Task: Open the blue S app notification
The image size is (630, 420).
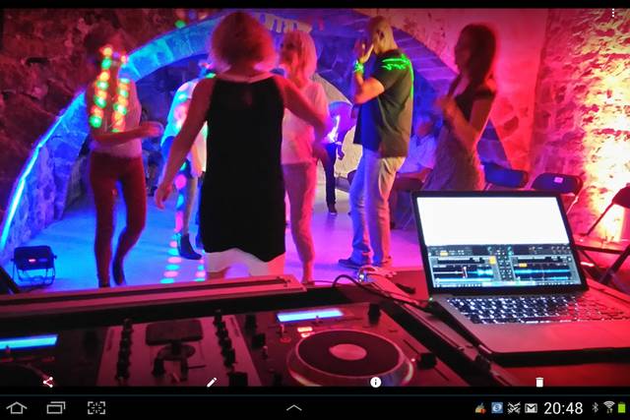Action: tap(497, 408)
